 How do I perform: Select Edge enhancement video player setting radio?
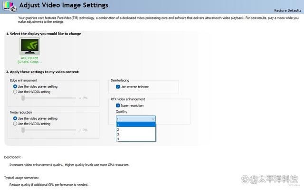click(15, 87)
